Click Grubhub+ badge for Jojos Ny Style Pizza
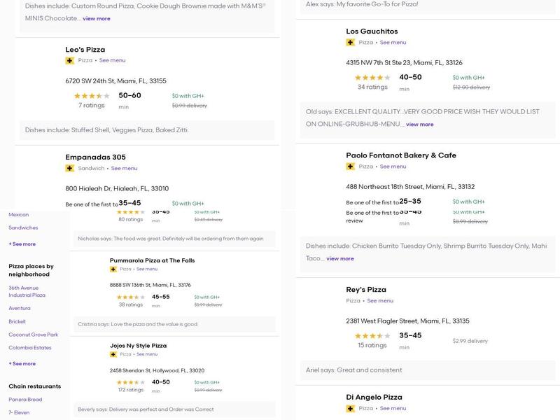The image size is (560, 420). coord(113,354)
